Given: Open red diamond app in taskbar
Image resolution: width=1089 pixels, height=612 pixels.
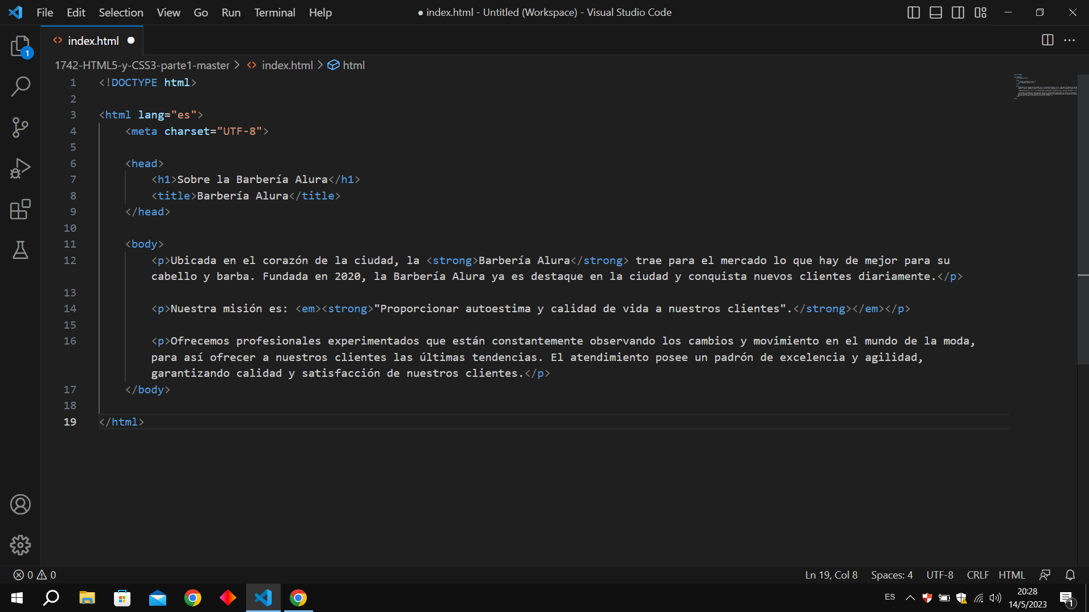Looking at the screenshot, I should point(228,598).
